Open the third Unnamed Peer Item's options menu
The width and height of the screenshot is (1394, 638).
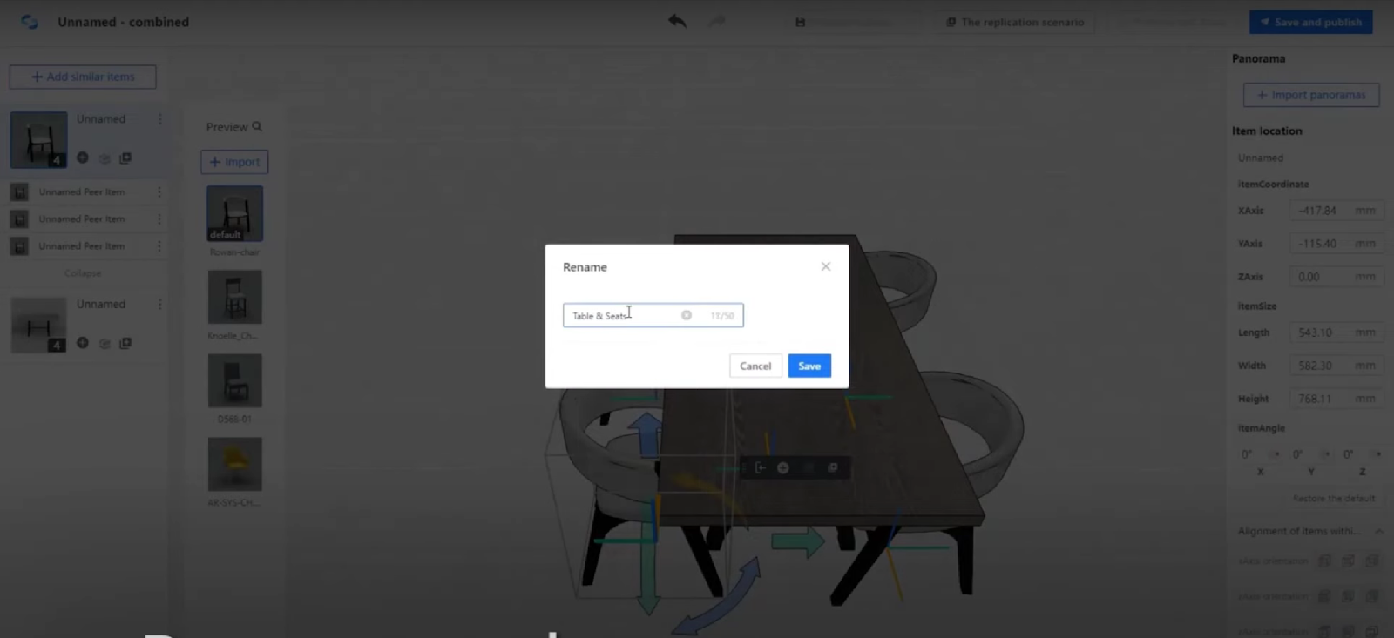(159, 245)
